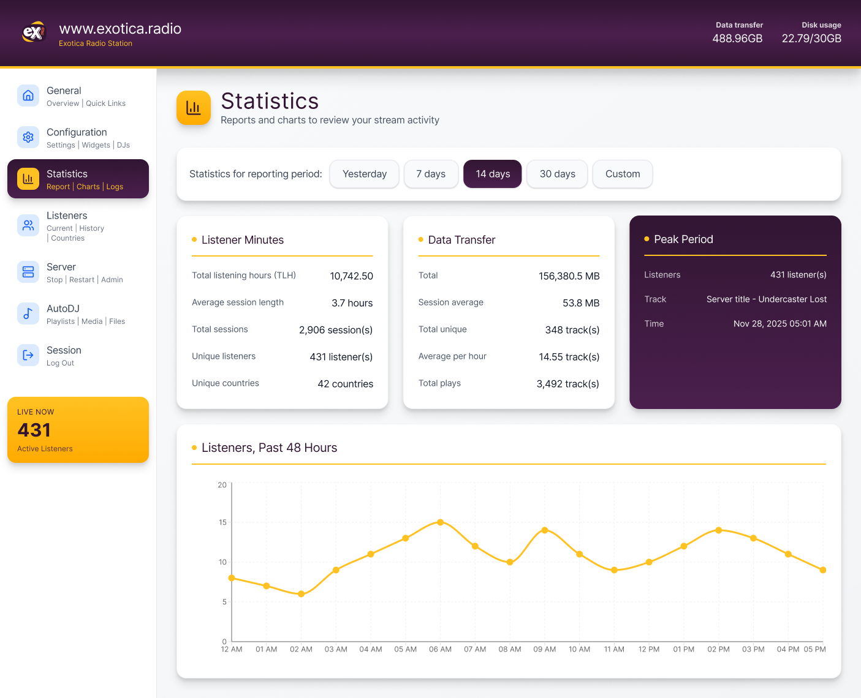Open the Custom reporting period picker
Image resolution: width=861 pixels, height=698 pixels.
tap(622, 174)
